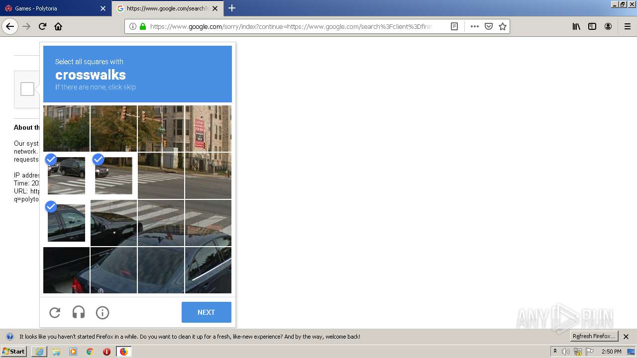Open page actions three-dots menu
637x358 pixels.
click(x=475, y=26)
